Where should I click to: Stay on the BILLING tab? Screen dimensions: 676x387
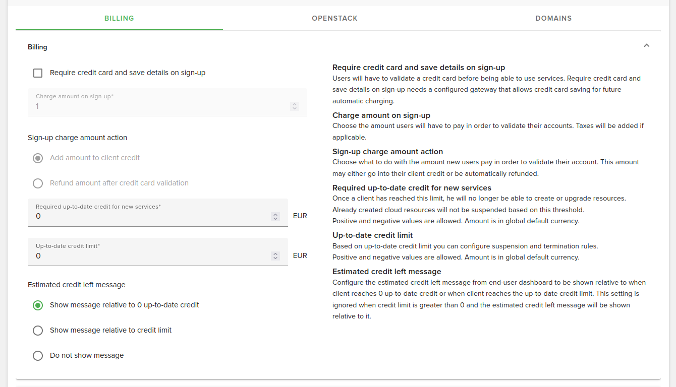pos(119,18)
